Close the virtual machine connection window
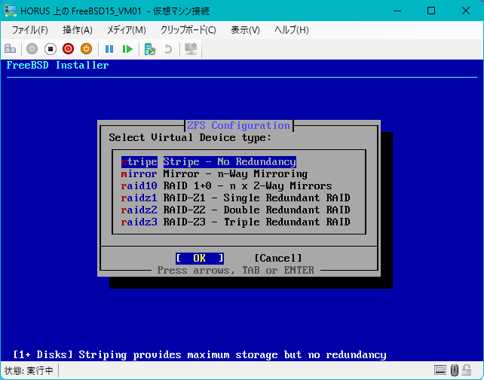This screenshot has width=484, height=380. 466,11
